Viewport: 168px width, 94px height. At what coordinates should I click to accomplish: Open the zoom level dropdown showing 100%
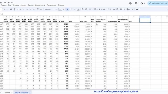(20, 9)
